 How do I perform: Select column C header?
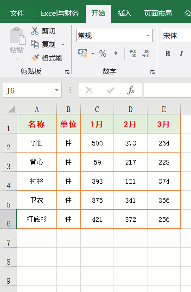pos(97,109)
